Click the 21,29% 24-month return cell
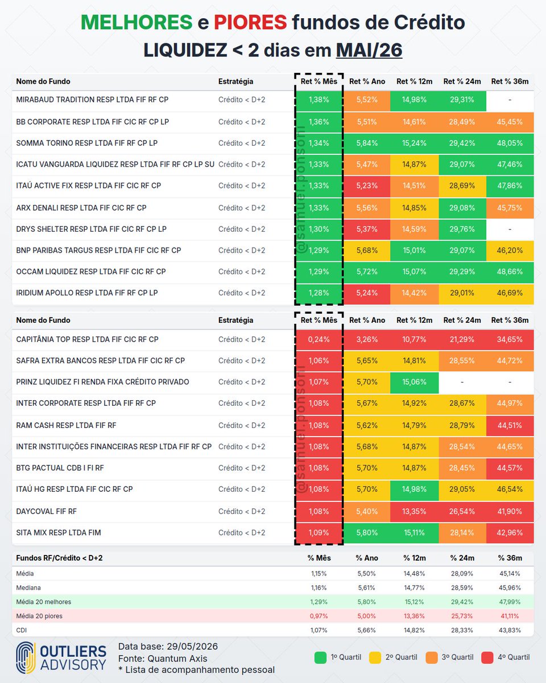The height and width of the screenshot is (683, 546). click(462, 339)
